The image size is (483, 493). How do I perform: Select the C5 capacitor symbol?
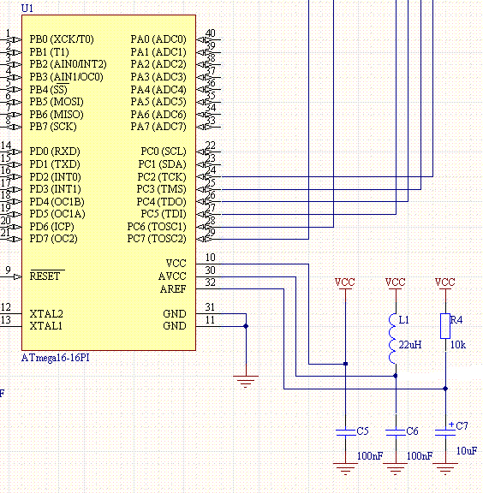pos(345,432)
